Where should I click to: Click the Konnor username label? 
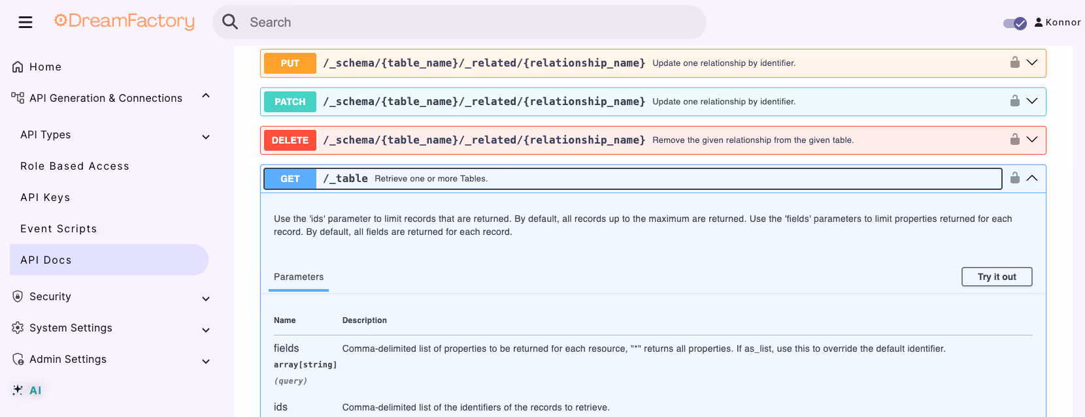click(x=1063, y=22)
